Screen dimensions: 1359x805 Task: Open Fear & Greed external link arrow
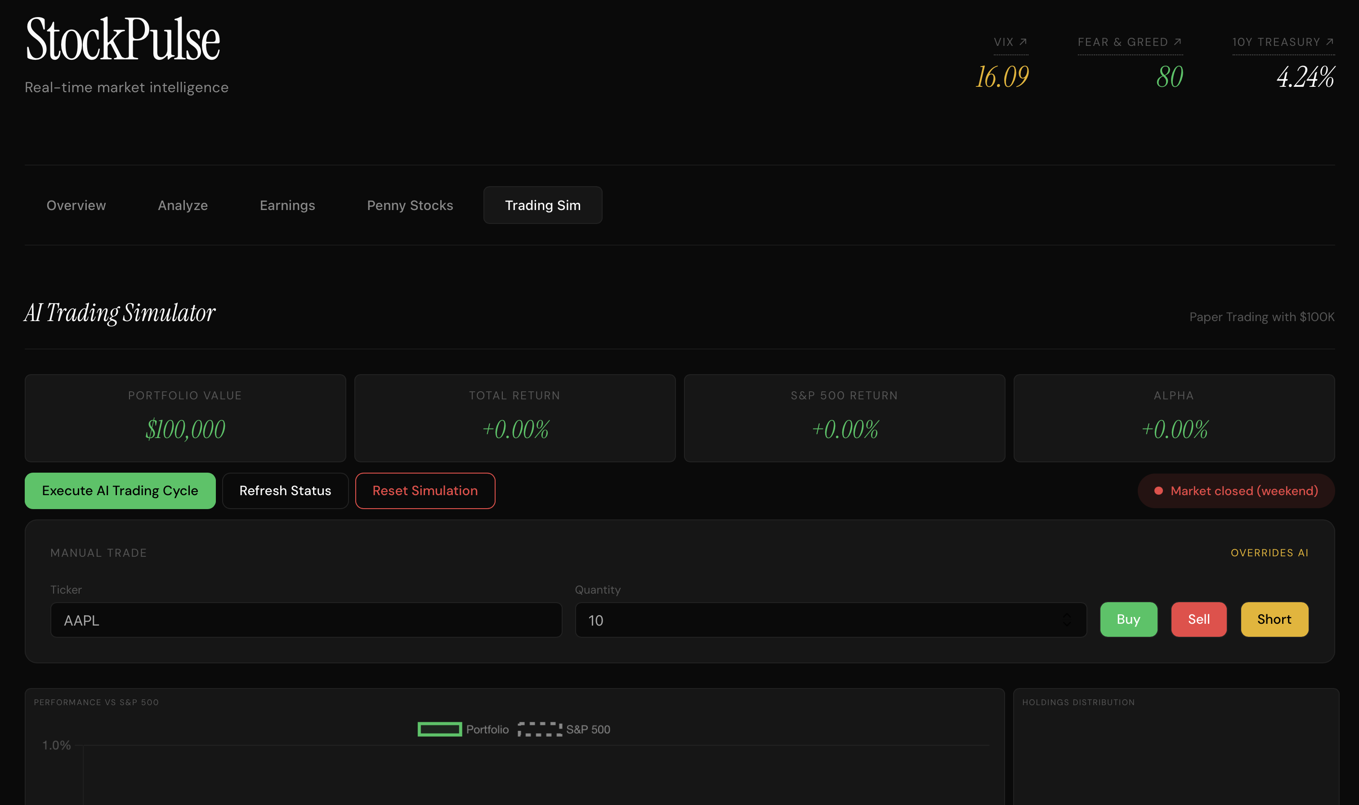click(1177, 42)
